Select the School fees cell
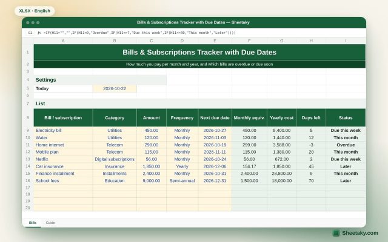The width and height of the screenshot is (388, 242). (x=63, y=181)
